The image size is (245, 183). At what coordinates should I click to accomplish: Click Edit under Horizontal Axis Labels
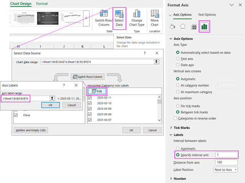coord(97,91)
